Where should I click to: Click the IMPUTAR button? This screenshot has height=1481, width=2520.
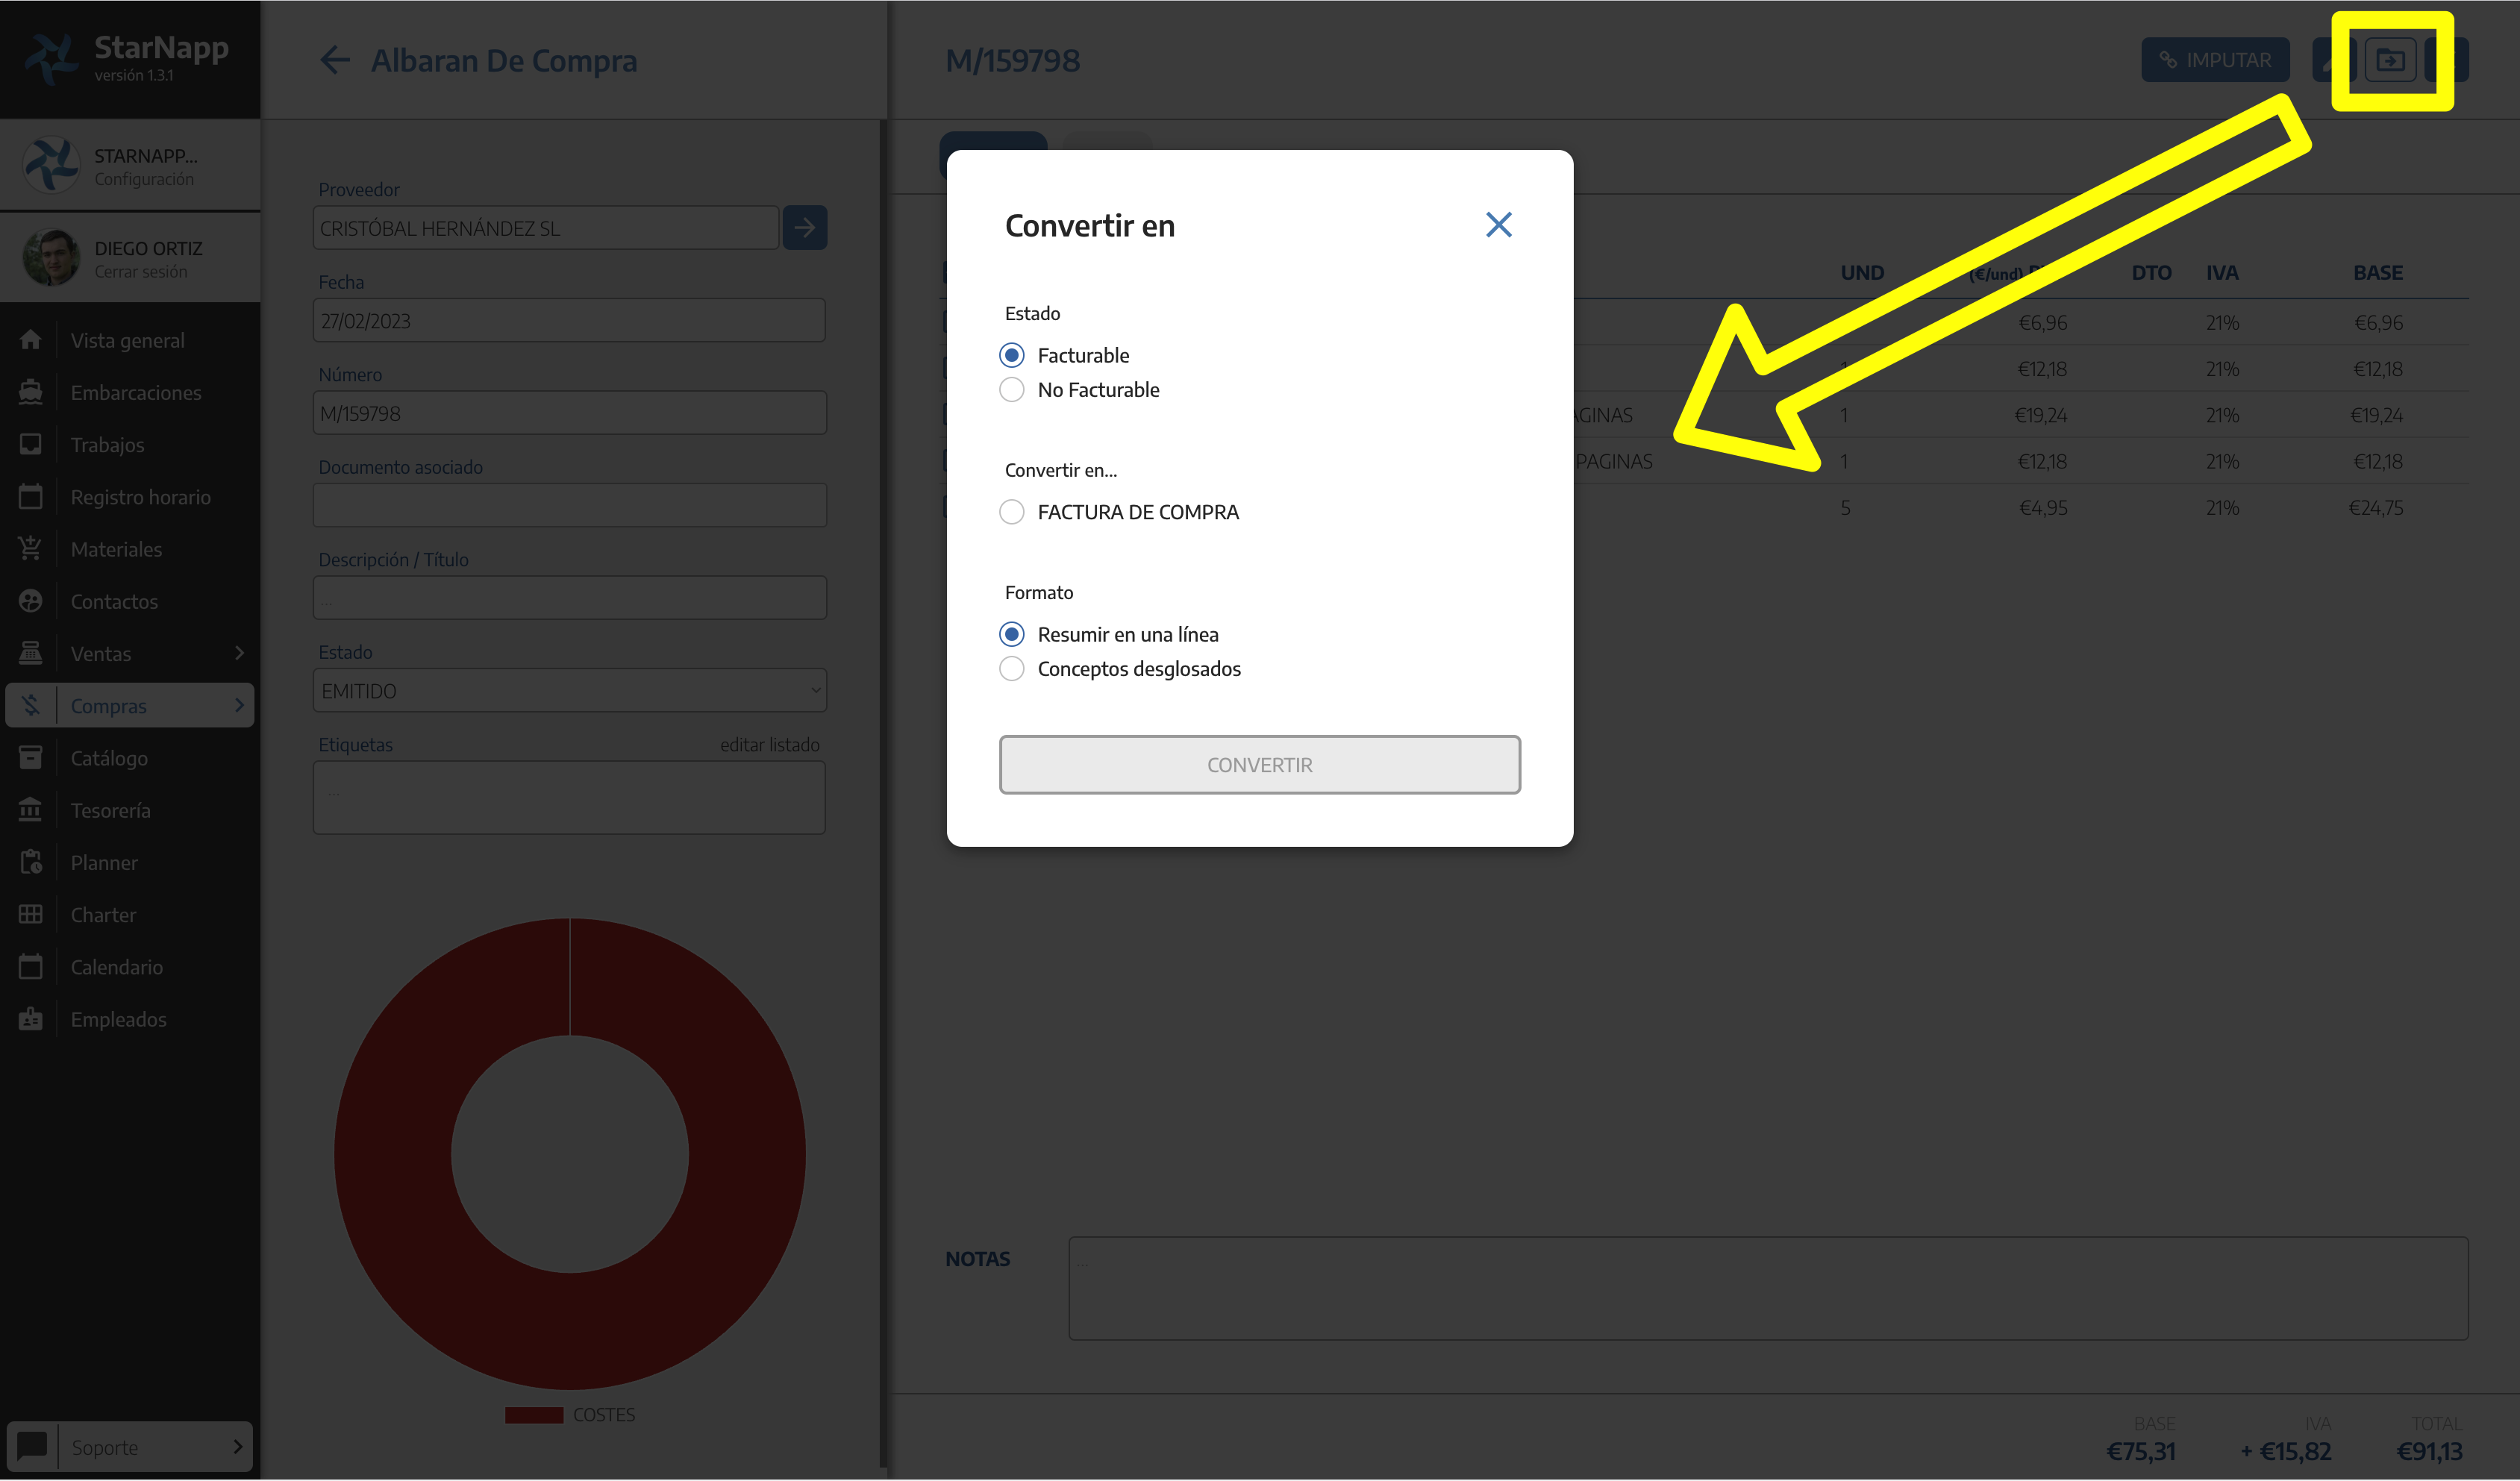pos(2215,60)
